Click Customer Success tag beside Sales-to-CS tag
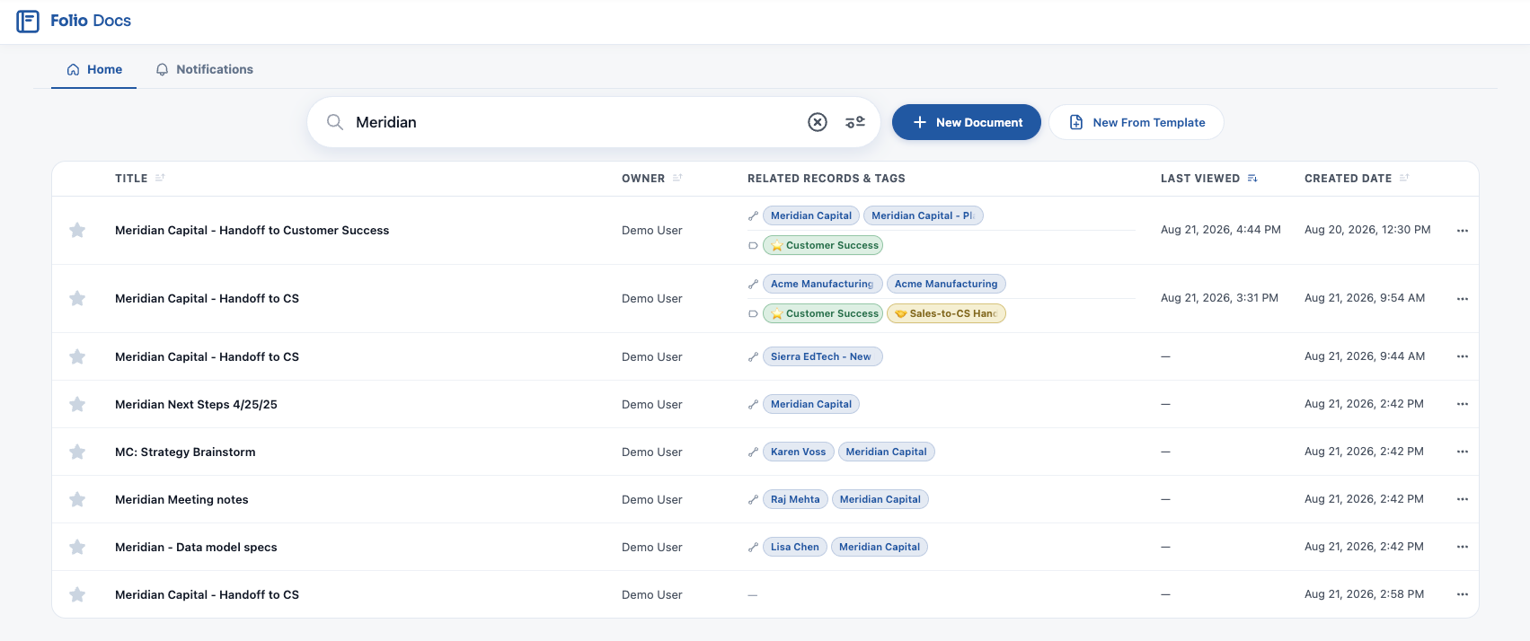 (x=823, y=313)
